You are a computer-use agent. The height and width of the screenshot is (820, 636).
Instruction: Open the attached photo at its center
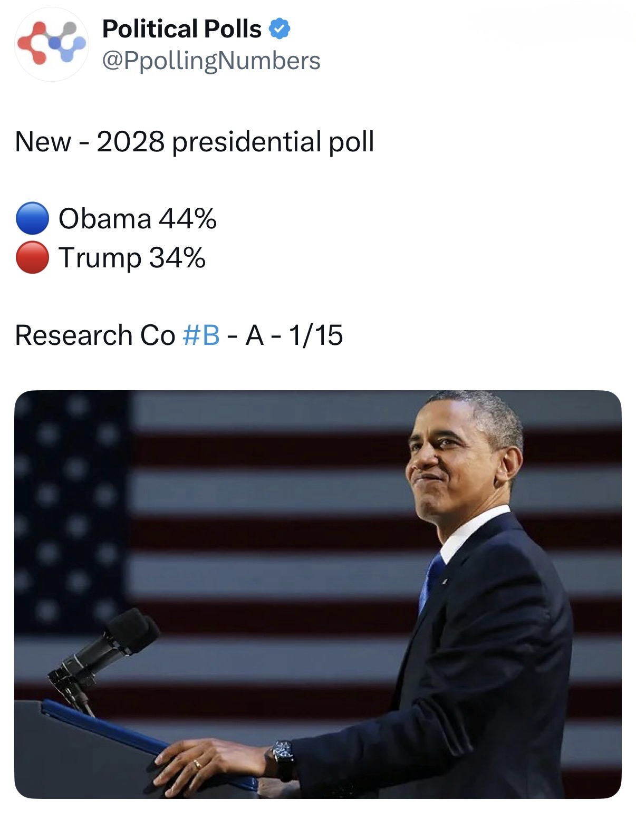click(x=317, y=594)
